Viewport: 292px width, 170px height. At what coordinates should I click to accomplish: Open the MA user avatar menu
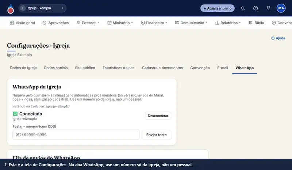281,8
